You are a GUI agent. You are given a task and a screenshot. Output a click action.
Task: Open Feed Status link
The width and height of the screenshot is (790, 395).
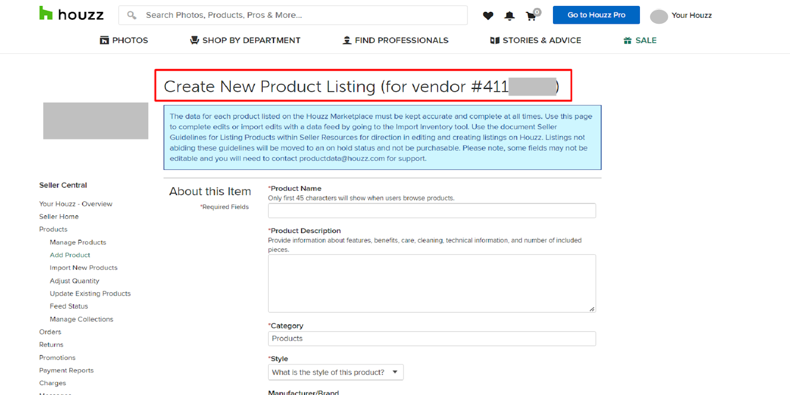[69, 307]
